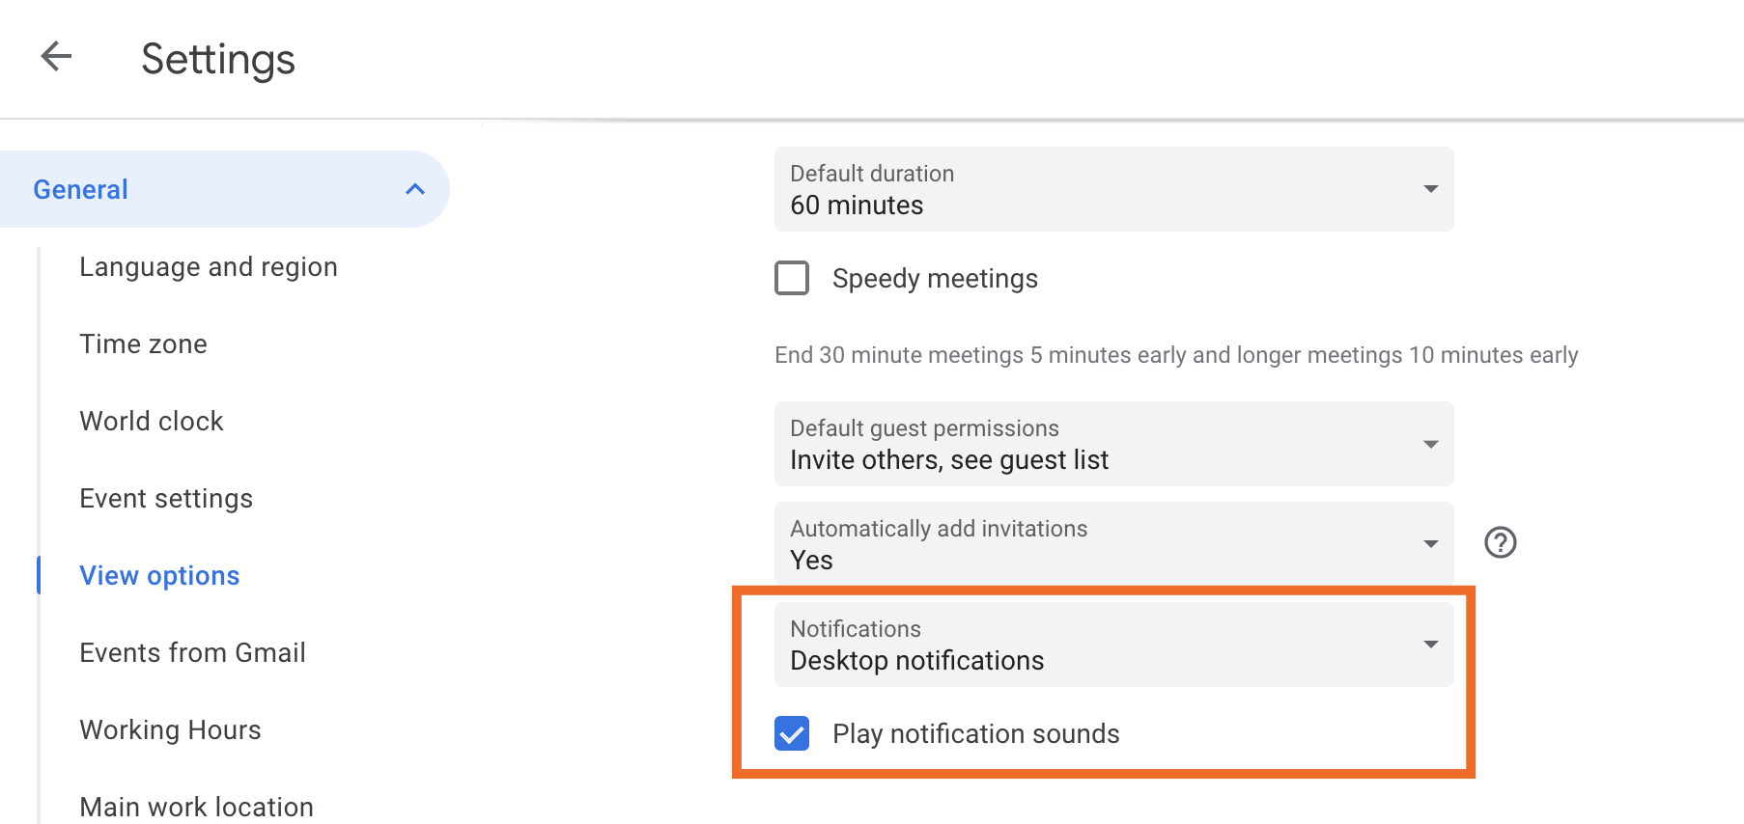Open Main work location settings
1744x824 pixels.
(x=196, y=807)
